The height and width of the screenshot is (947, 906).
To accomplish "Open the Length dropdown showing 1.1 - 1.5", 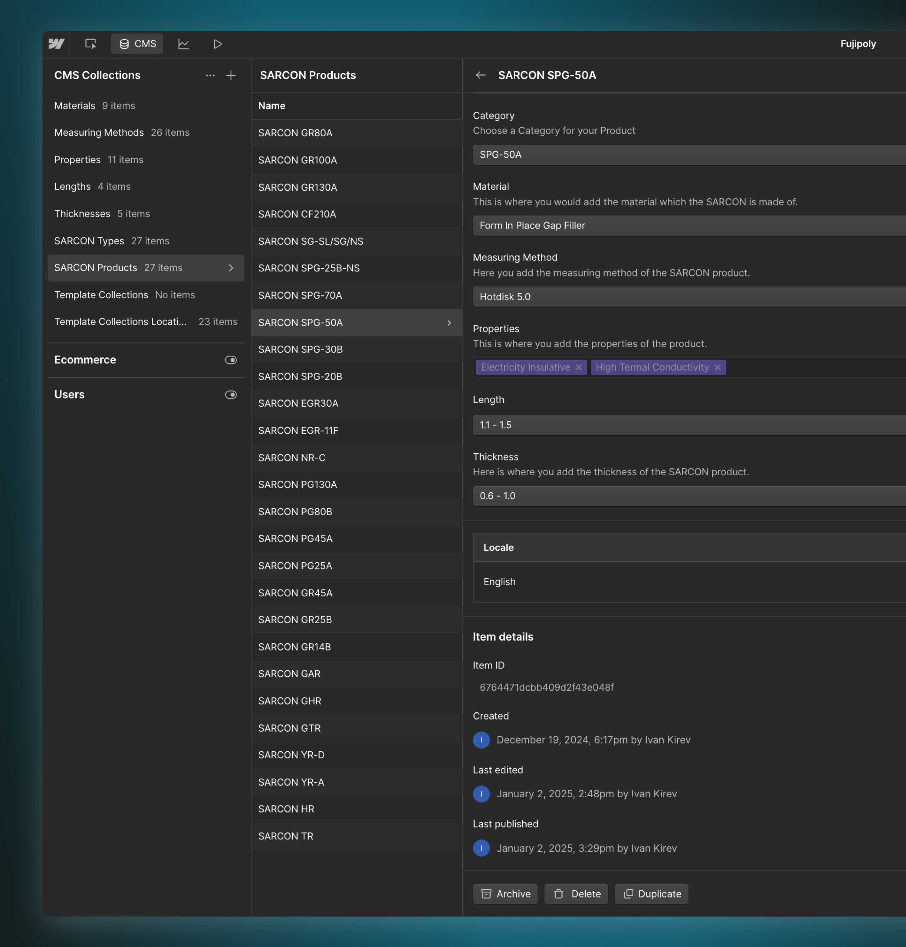I will [689, 425].
